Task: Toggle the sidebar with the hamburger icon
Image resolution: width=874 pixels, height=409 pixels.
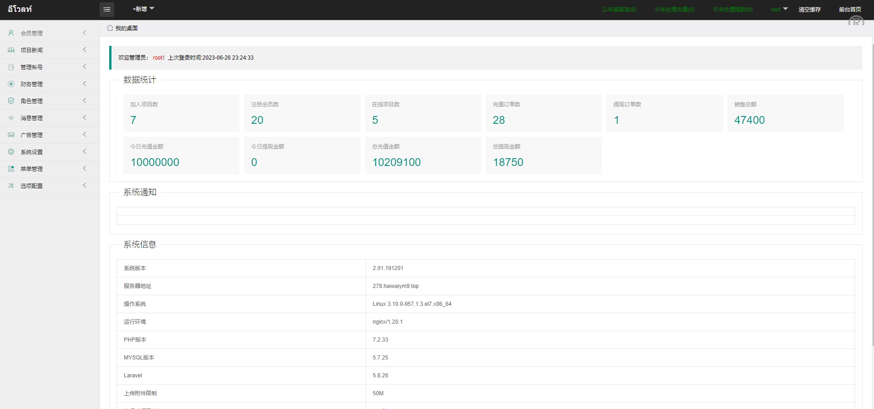Action: (x=107, y=10)
